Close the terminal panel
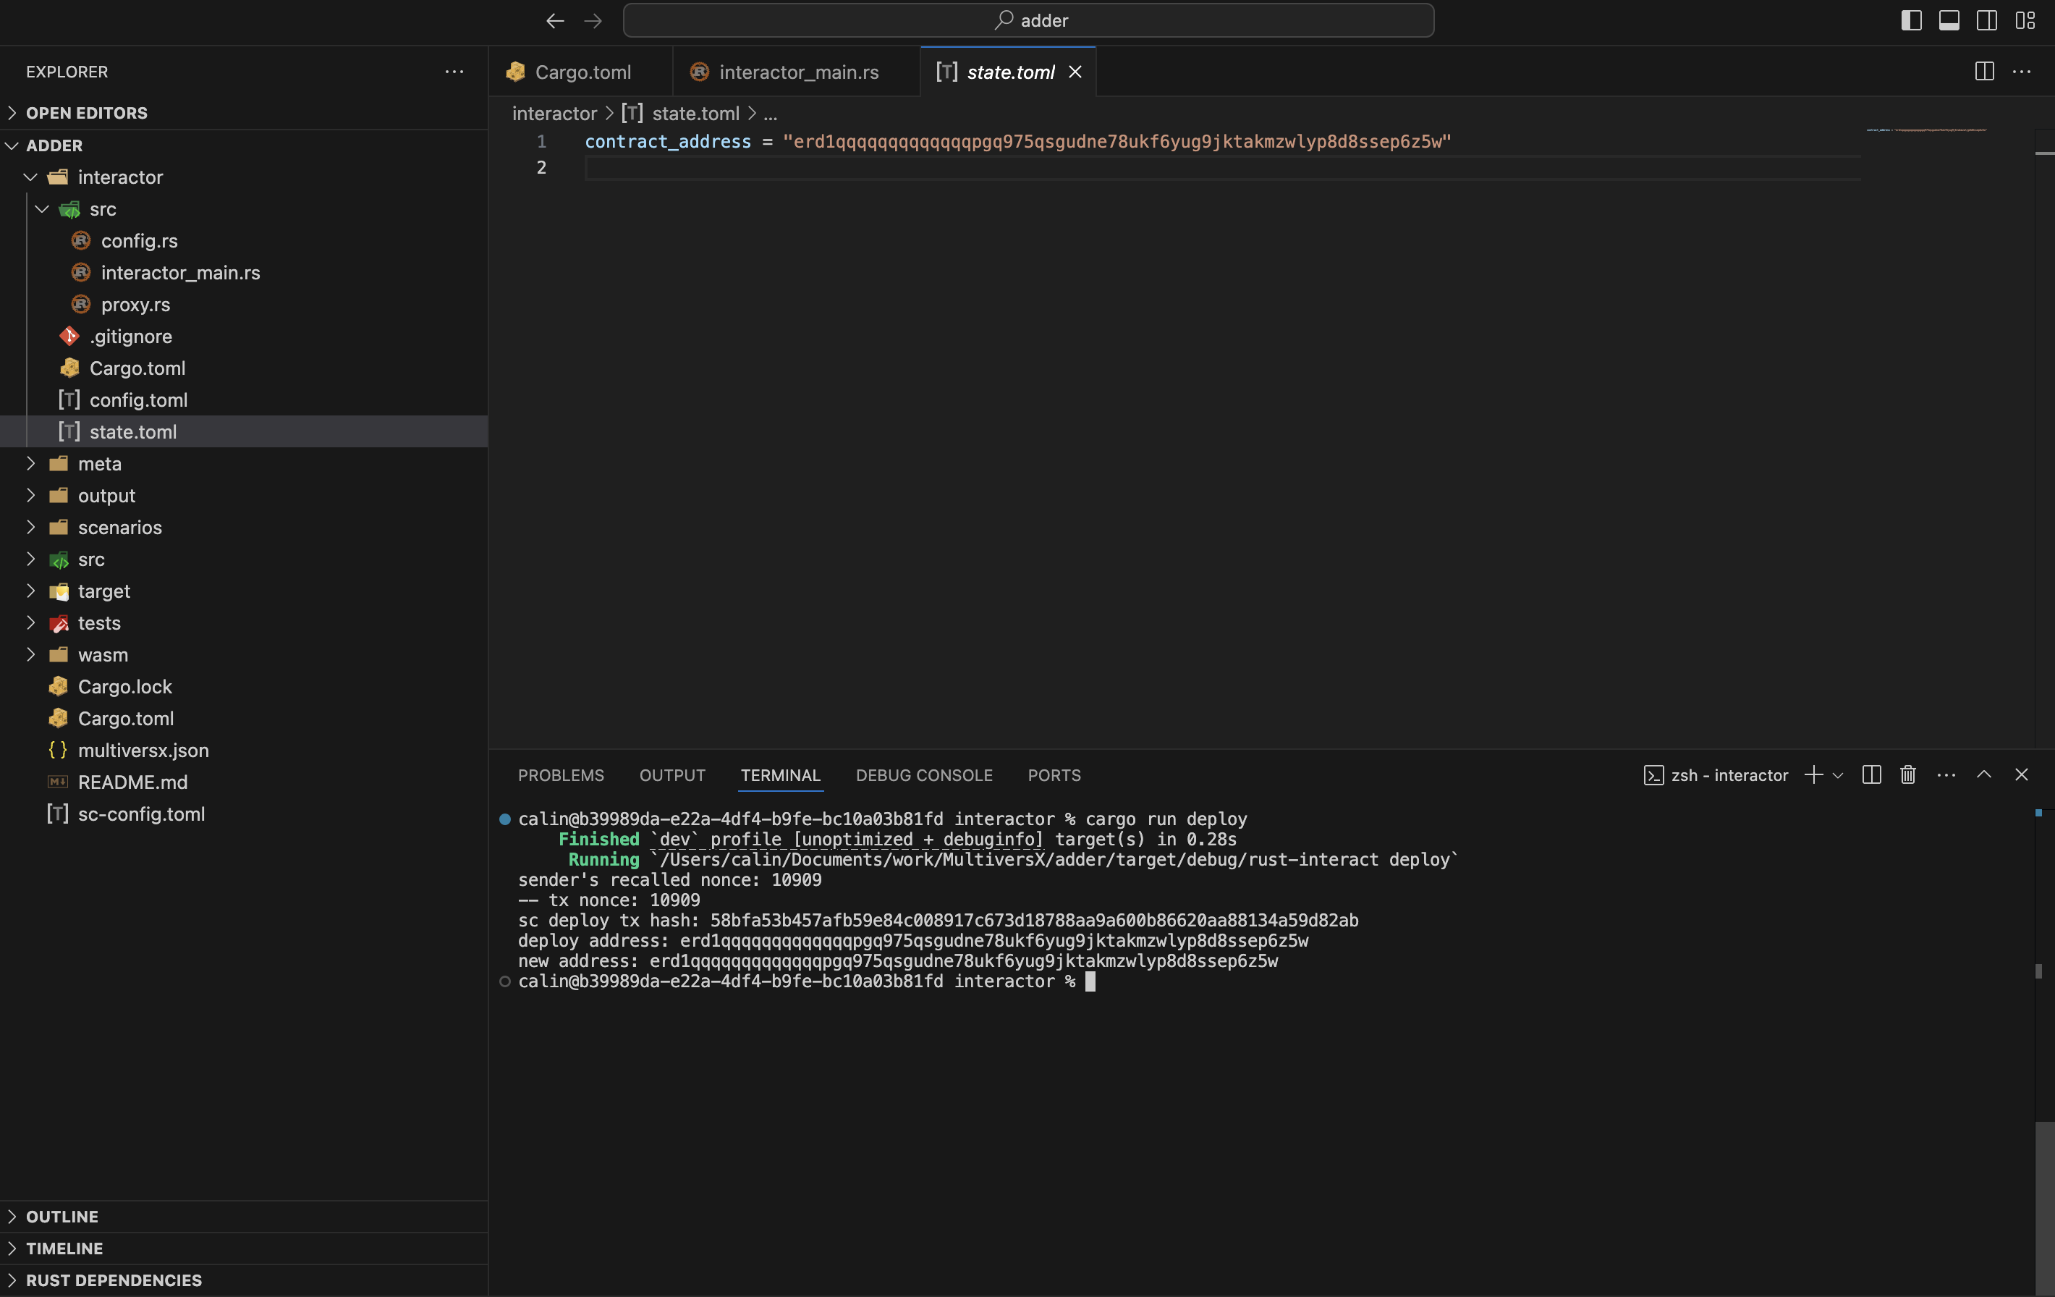Image resolution: width=2055 pixels, height=1297 pixels. click(2022, 774)
